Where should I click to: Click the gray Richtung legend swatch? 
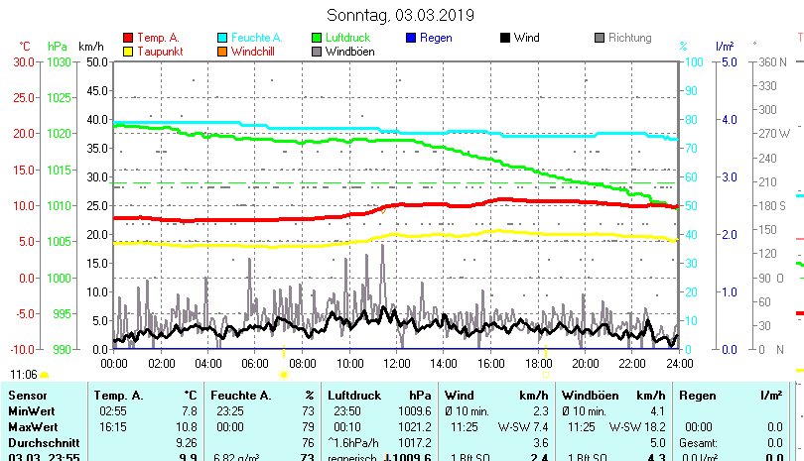tap(600, 38)
